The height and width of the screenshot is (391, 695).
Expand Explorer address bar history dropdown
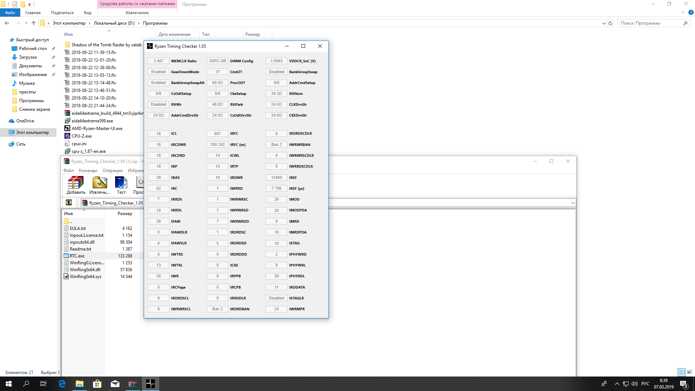[x=604, y=23]
